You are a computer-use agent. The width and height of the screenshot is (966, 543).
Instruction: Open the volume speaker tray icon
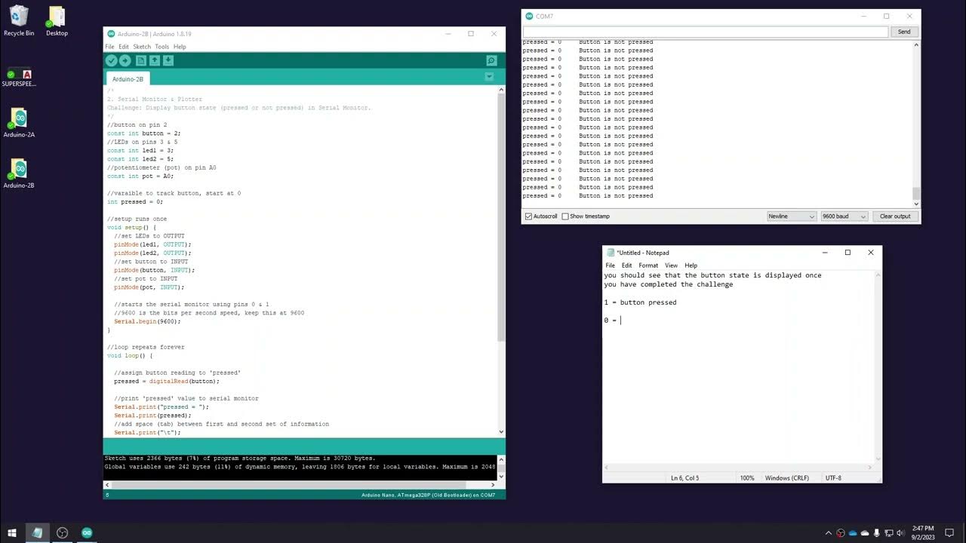click(x=900, y=533)
